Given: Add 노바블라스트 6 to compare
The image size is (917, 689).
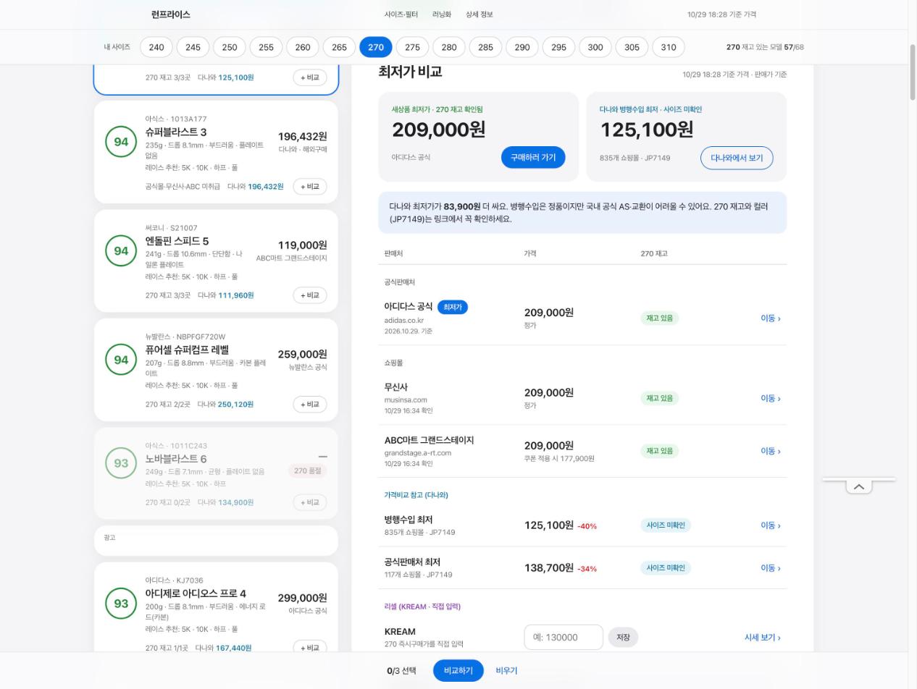Looking at the screenshot, I should point(310,502).
